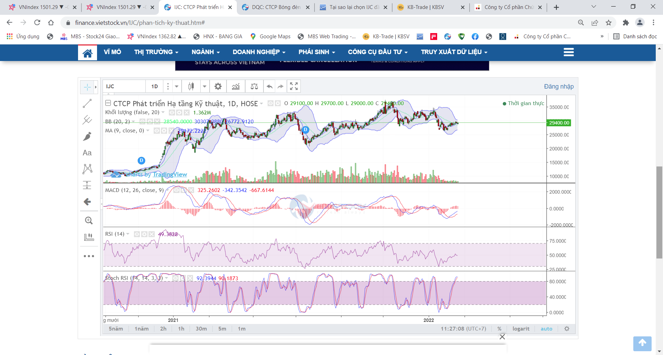Bookmark this page with star icon

coord(608,23)
